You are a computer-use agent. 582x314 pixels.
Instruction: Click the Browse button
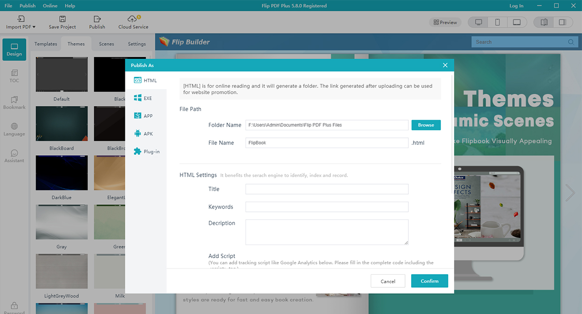426,125
